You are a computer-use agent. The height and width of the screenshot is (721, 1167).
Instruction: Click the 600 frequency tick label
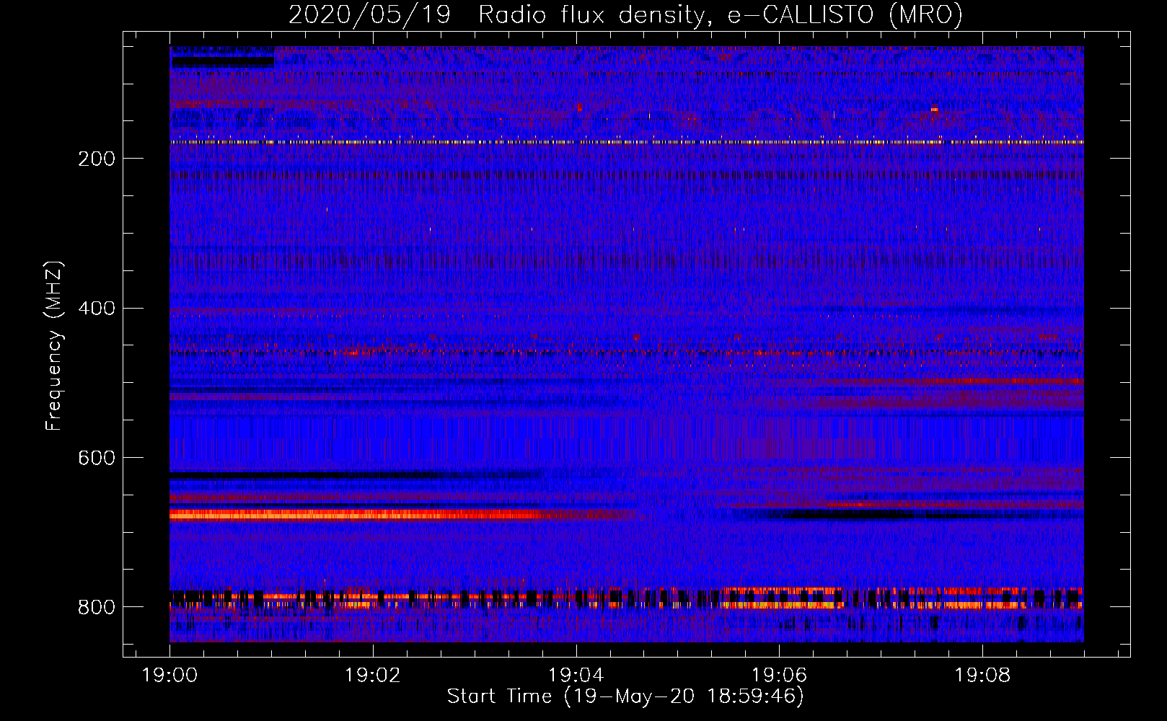pos(97,459)
